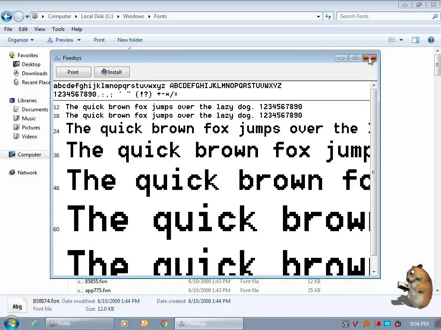441x330 pixels.
Task: Click Print in the Explorer toolbar
Action: tap(99, 40)
